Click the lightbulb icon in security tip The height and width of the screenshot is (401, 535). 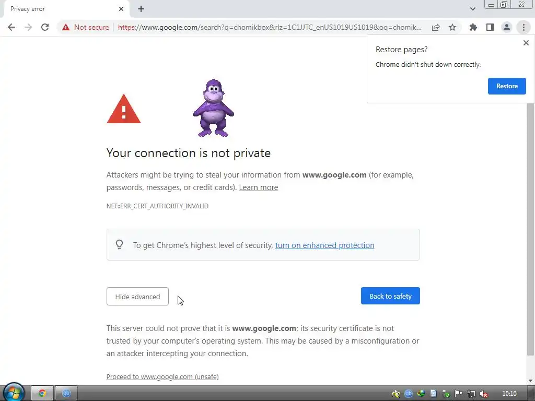(120, 244)
